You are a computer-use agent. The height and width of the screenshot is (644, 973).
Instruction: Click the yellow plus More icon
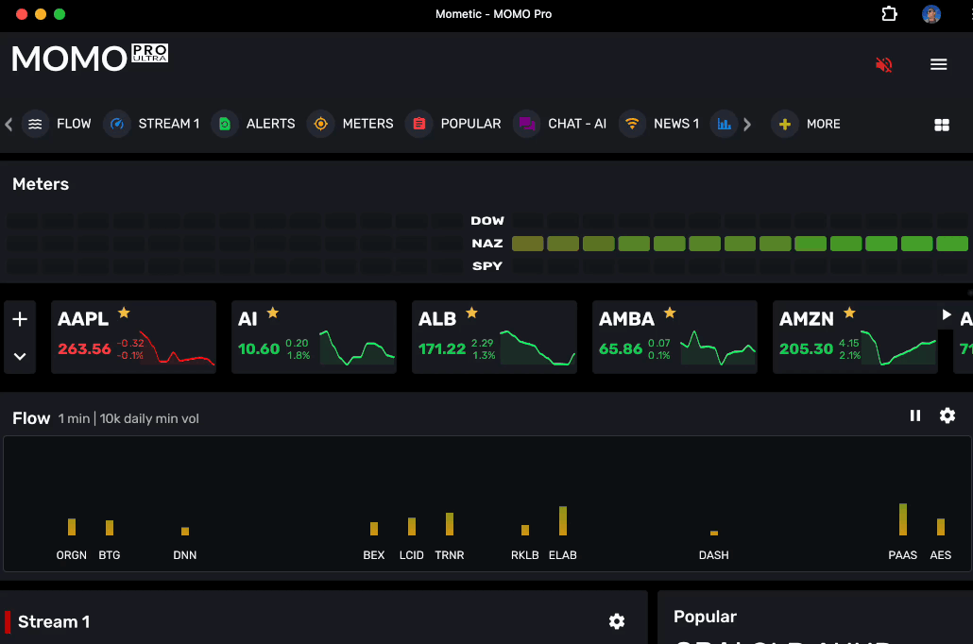point(784,124)
